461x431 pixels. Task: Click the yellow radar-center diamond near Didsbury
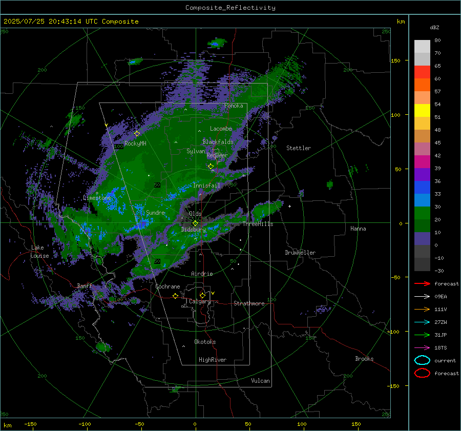point(195,223)
